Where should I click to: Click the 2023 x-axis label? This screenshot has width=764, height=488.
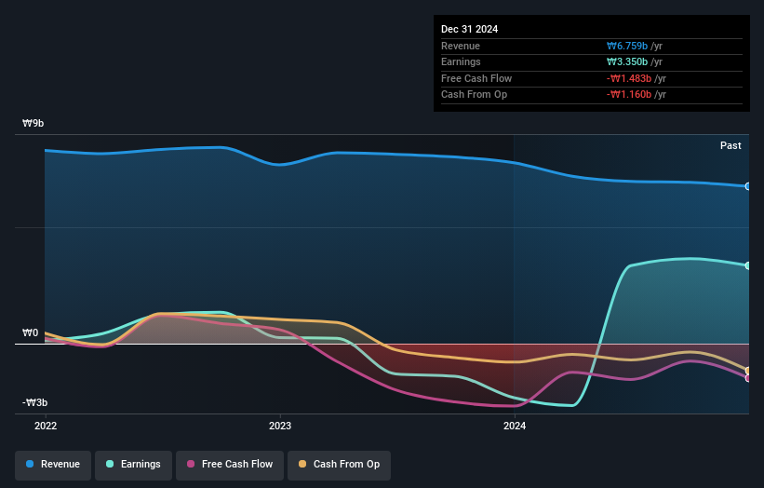(x=280, y=426)
